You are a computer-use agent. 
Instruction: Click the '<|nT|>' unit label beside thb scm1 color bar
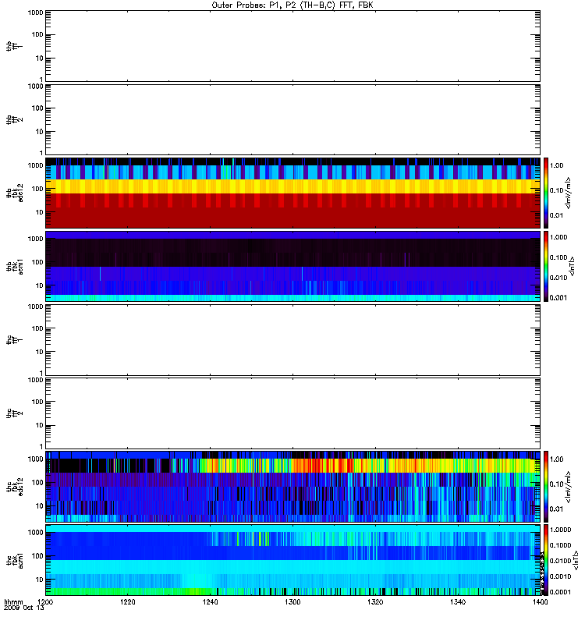[x=573, y=266]
